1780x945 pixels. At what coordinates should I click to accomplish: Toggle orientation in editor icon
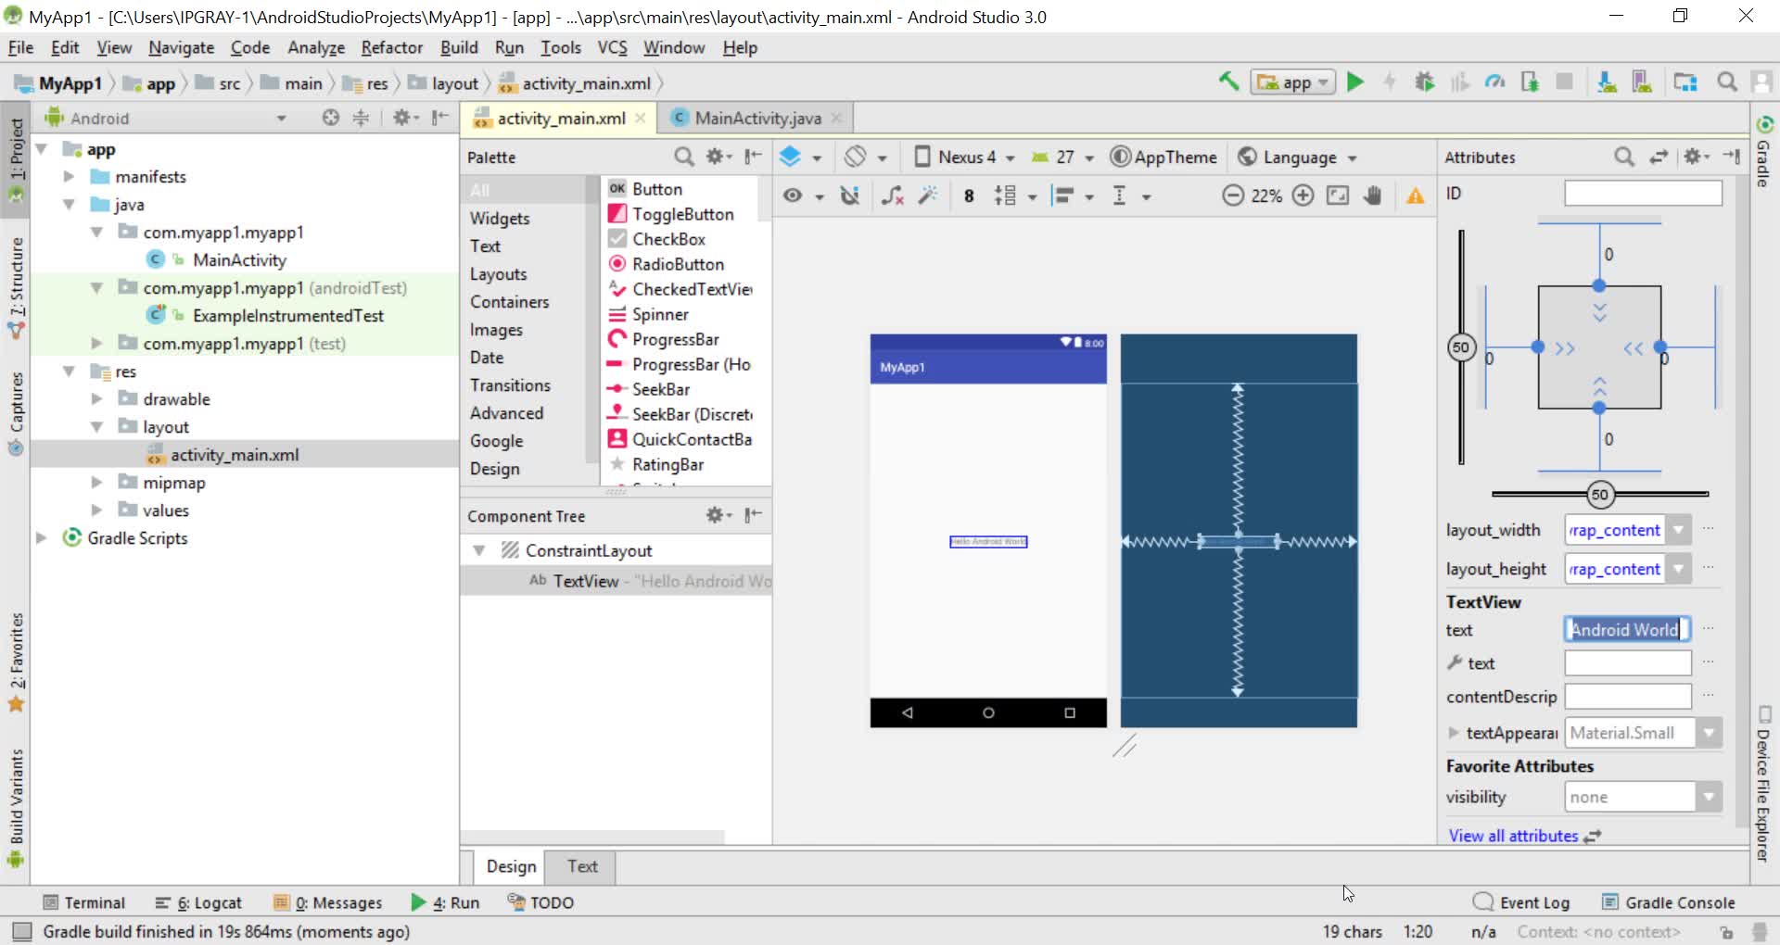coord(865,157)
